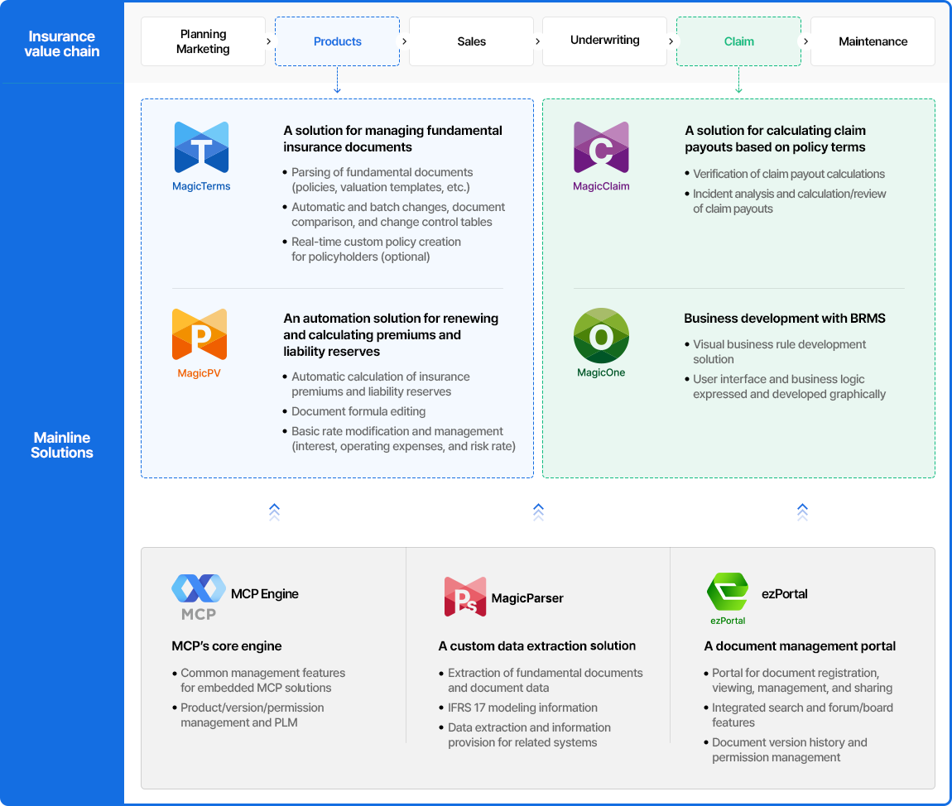Click the MagicPV label text

click(200, 373)
